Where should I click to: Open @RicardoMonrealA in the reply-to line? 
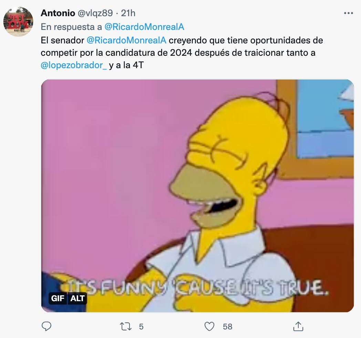(144, 27)
